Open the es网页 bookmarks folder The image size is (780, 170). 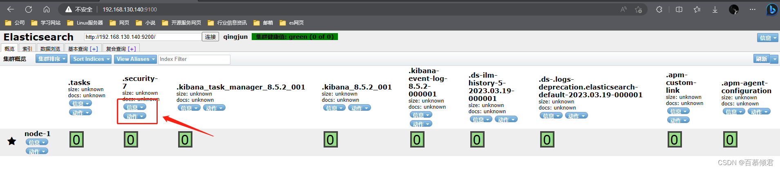point(291,23)
